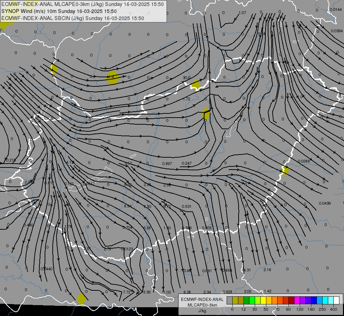
Task: Click the map value 3.05
Action: coord(247,291)
